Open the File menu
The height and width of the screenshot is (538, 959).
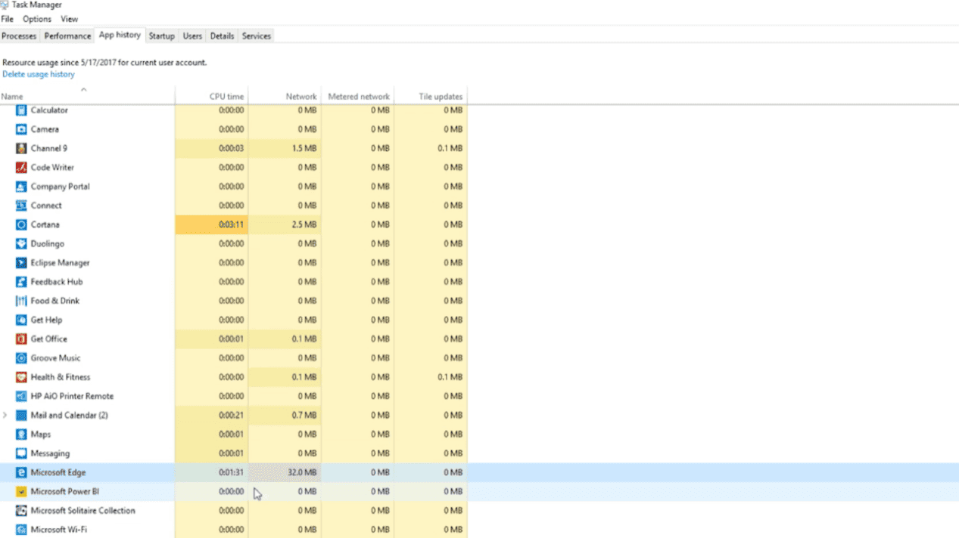(8, 19)
